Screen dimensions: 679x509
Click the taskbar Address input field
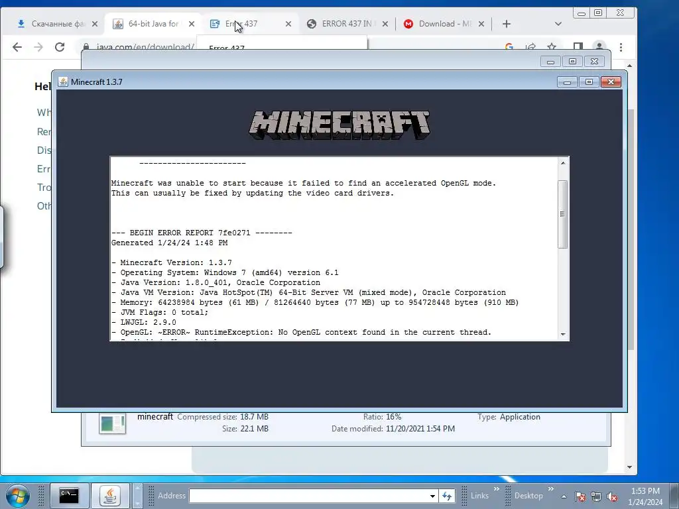[x=308, y=496]
